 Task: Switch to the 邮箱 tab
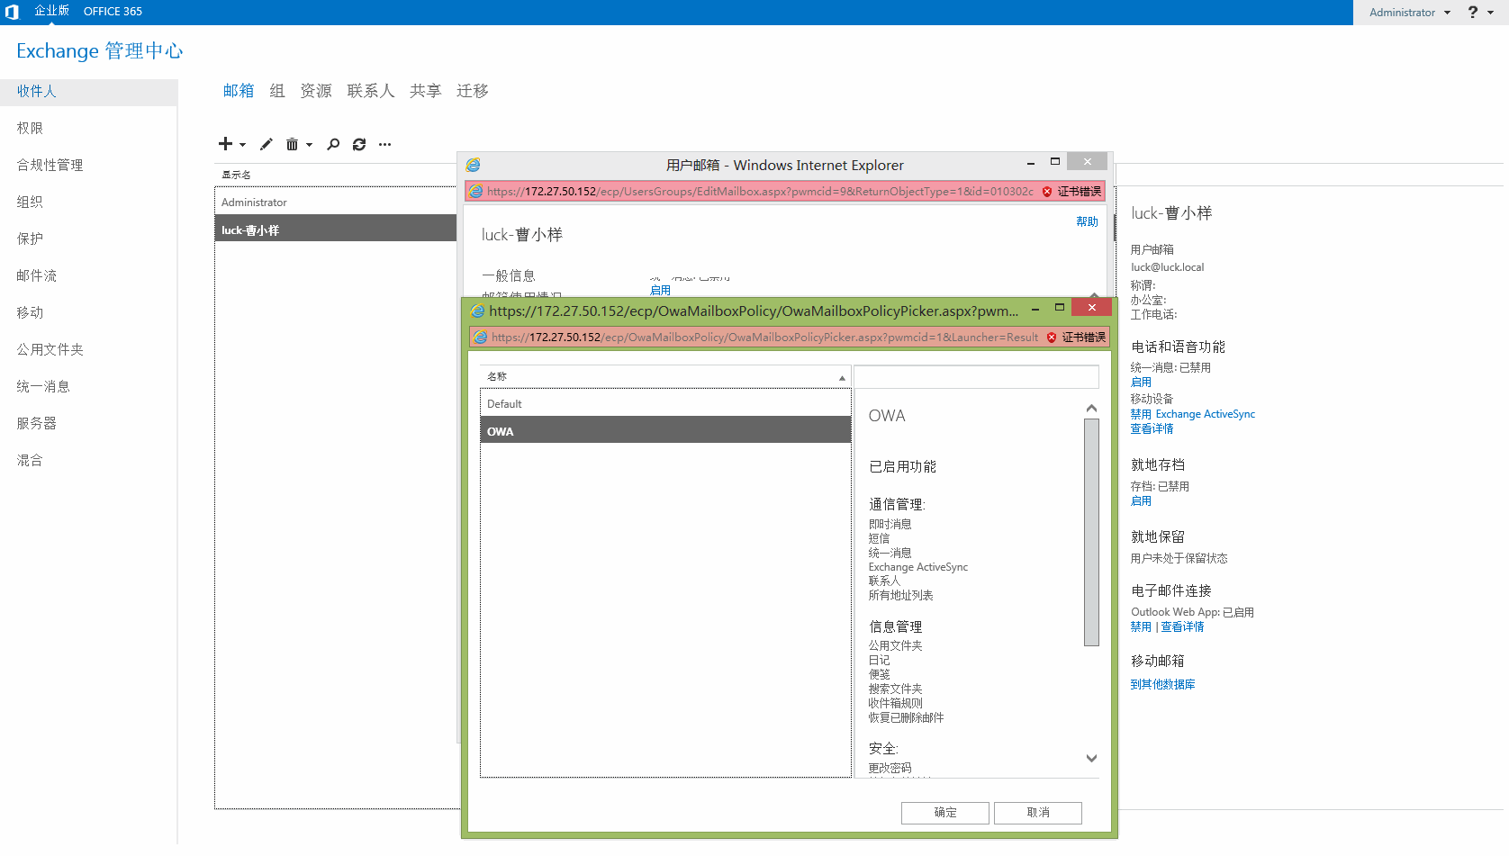point(239,91)
